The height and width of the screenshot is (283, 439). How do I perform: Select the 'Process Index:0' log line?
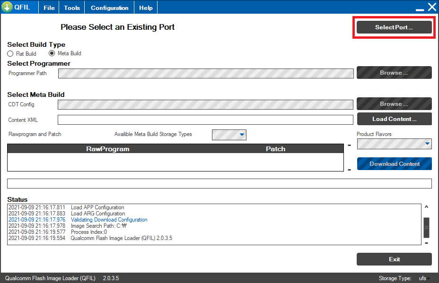[x=58, y=232]
